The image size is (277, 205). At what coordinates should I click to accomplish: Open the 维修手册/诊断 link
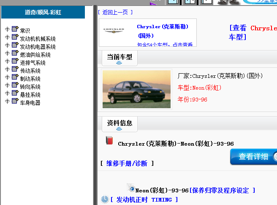pos(127,163)
